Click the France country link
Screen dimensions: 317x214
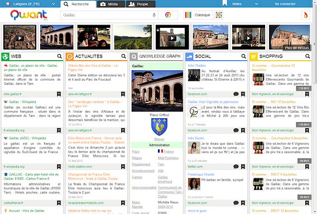click(169, 152)
